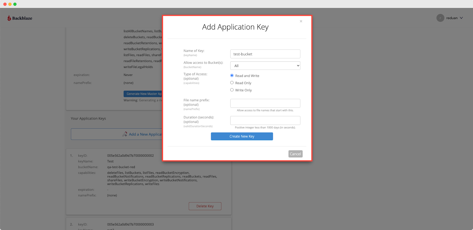Click the yellow macOS minimize window button
Screen dimensions: 473x230
(x=10, y=4)
